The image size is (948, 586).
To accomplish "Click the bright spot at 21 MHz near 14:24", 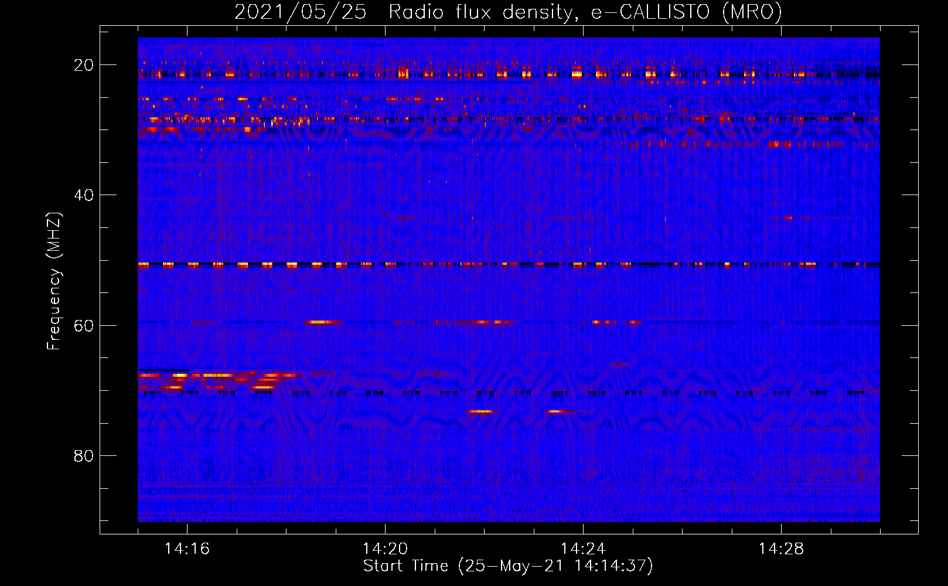I will [577, 74].
